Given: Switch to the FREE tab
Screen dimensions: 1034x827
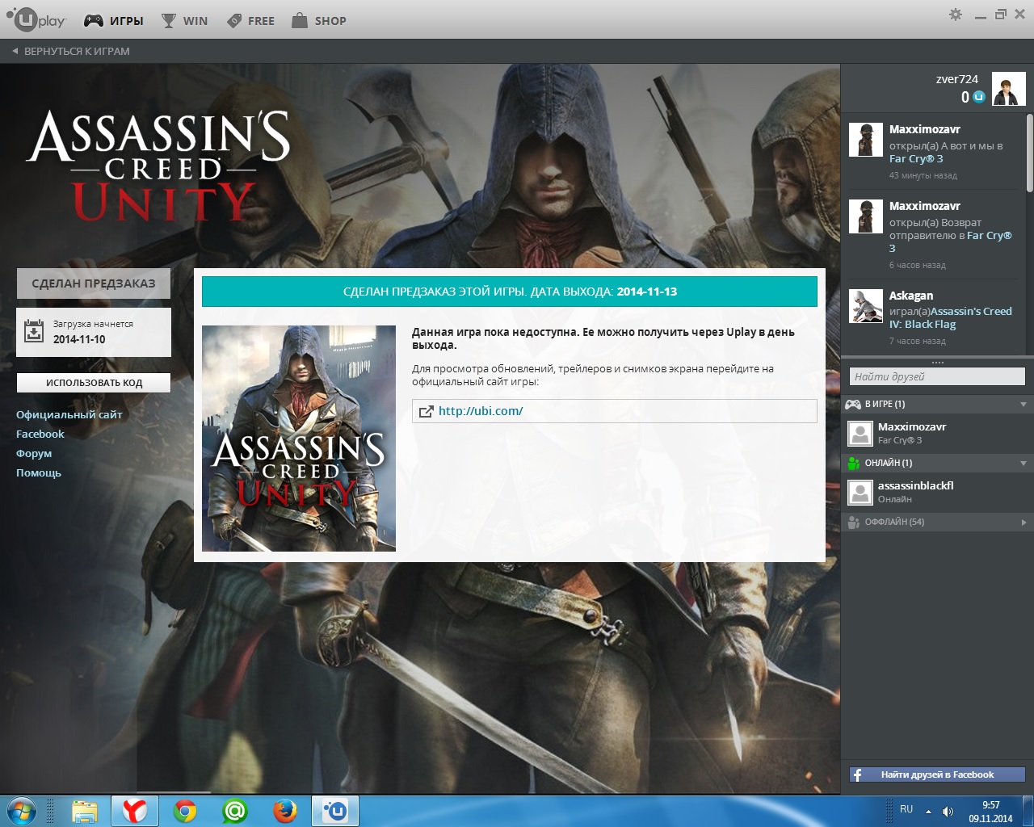Looking at the screenshot, I should 250,21.
